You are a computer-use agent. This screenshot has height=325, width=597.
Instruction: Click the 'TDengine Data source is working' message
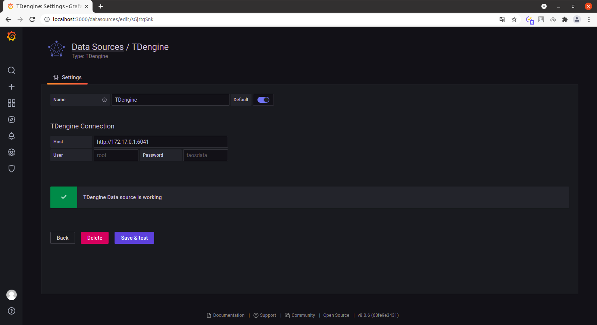point(122,197)
